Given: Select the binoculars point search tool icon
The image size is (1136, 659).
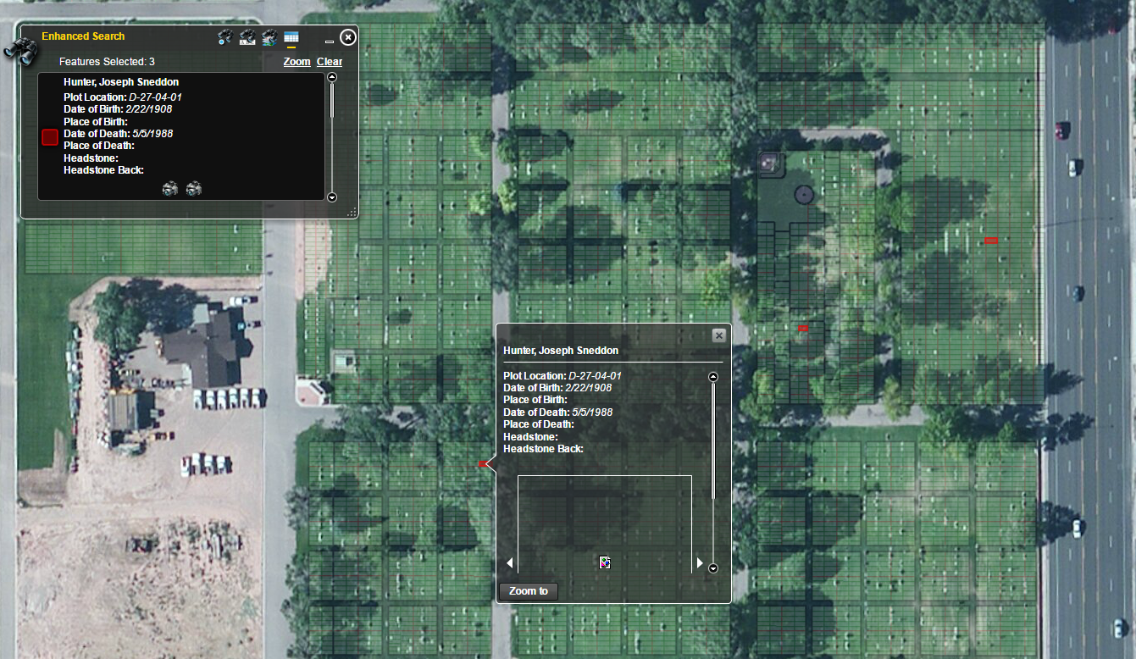Looking at the screenshot, I should pyautogui.click(x=225, y=36).
